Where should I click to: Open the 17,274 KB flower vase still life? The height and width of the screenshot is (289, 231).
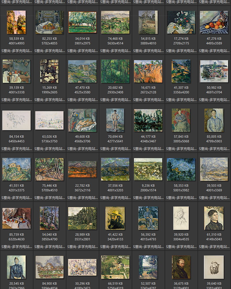coord(181,22)
